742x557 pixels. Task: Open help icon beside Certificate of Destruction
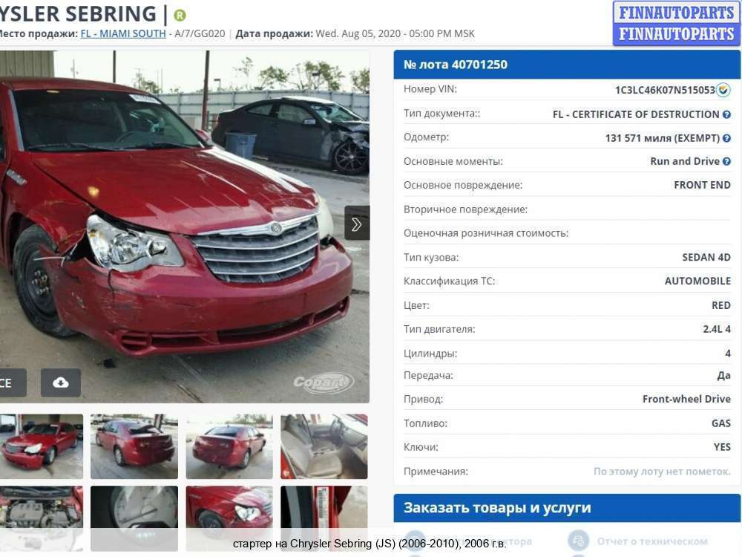coord(727,114)
